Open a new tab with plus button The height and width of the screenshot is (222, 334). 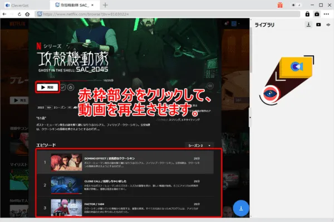[x=105, y=5]
